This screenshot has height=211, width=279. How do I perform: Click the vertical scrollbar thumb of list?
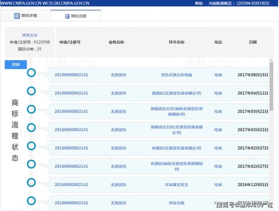click(271, 86)
